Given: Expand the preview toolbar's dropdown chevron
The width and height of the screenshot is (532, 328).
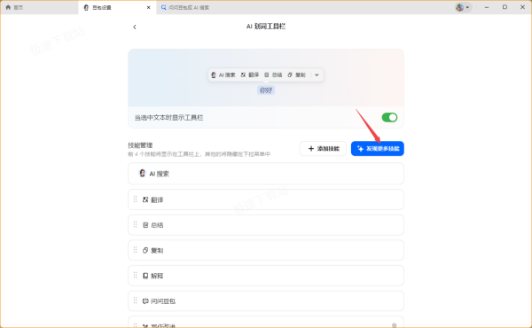Looking at the screenshot, I should 317,75.
